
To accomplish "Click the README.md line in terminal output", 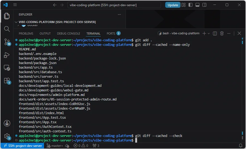I will (27, 49).
